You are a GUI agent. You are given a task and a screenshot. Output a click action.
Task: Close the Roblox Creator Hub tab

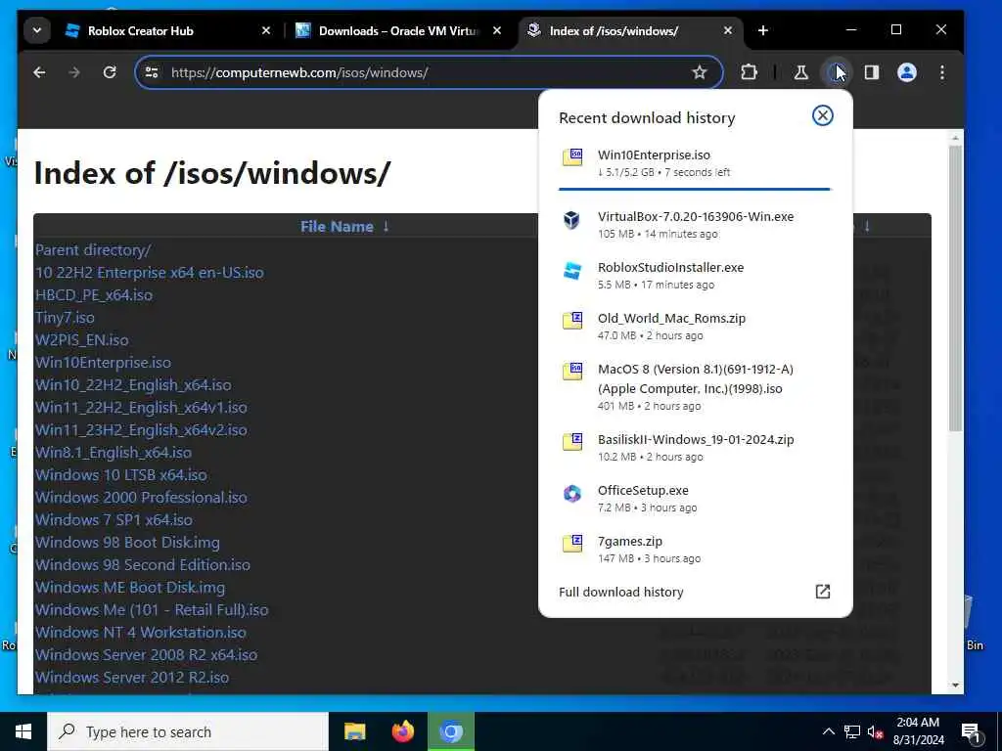266,30
